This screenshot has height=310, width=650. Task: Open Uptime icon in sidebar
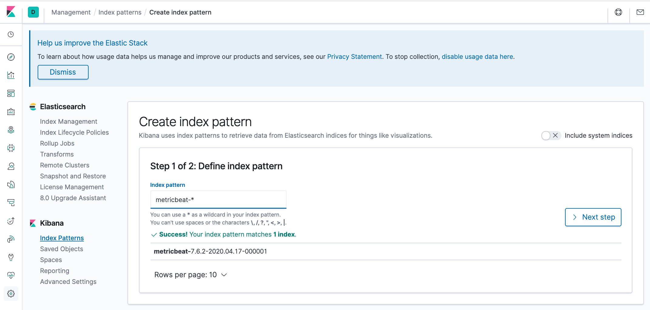tap(11, 221)
